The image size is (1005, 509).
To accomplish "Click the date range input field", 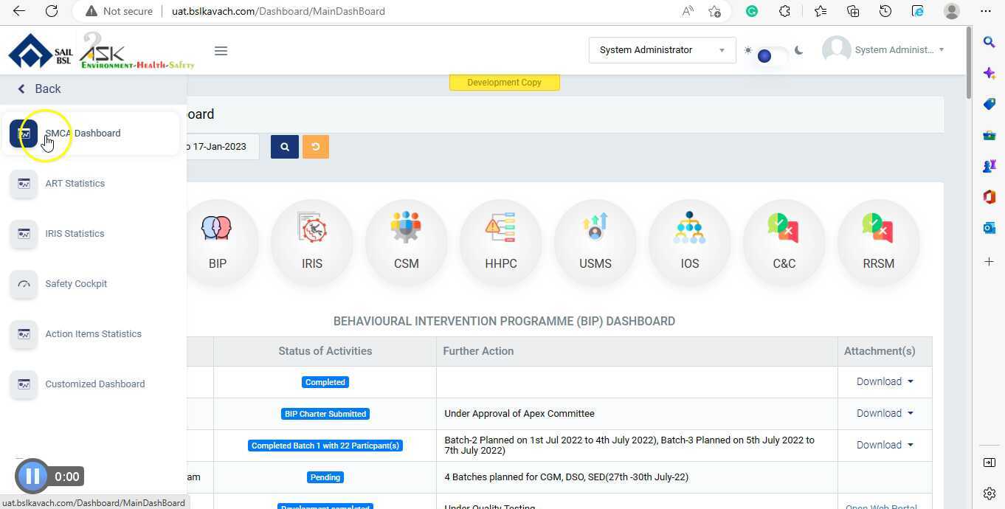I will click(221, 147).
